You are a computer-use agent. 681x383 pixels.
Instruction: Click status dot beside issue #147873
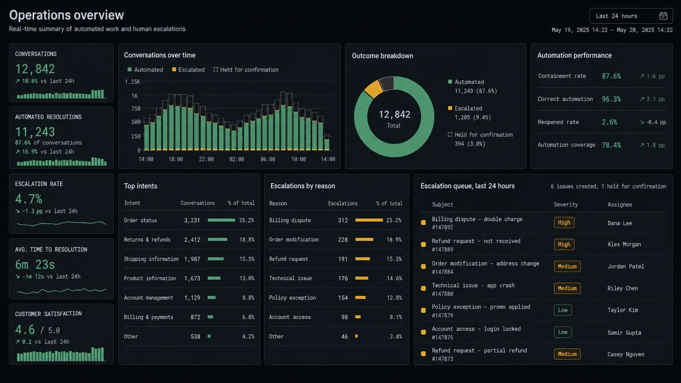pos(423,354)
